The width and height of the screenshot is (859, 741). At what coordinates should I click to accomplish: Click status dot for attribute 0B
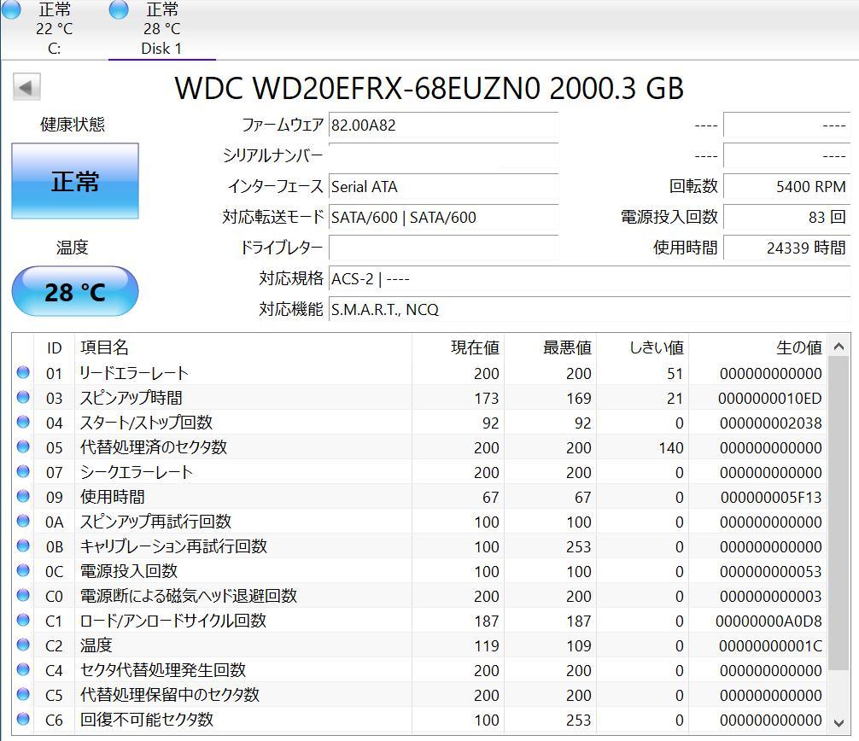coord(23,546)
